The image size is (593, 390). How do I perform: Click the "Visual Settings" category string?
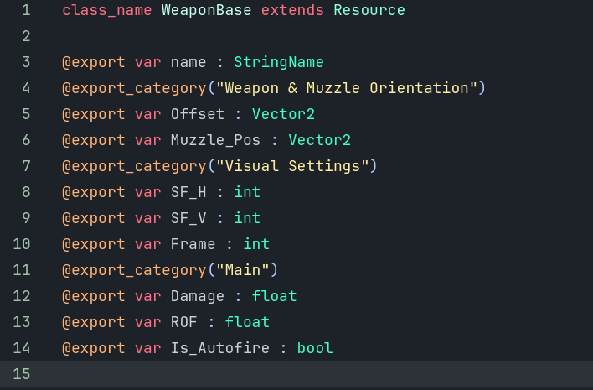[x=292, y=166]
